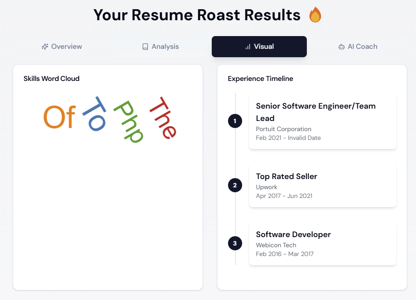Click the 'Webicon Tech' company name
416x300 pixels.
pyautogui.click(x=276, y=245)
